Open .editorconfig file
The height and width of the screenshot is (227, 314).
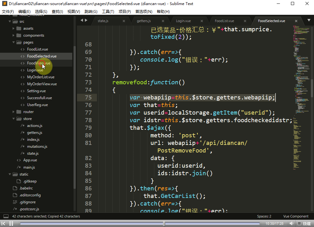pos(30,195)
